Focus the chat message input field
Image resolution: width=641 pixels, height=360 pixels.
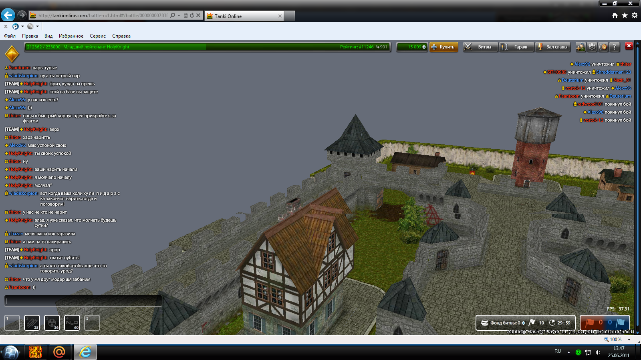pyautogui.click(x=83, y=301)
